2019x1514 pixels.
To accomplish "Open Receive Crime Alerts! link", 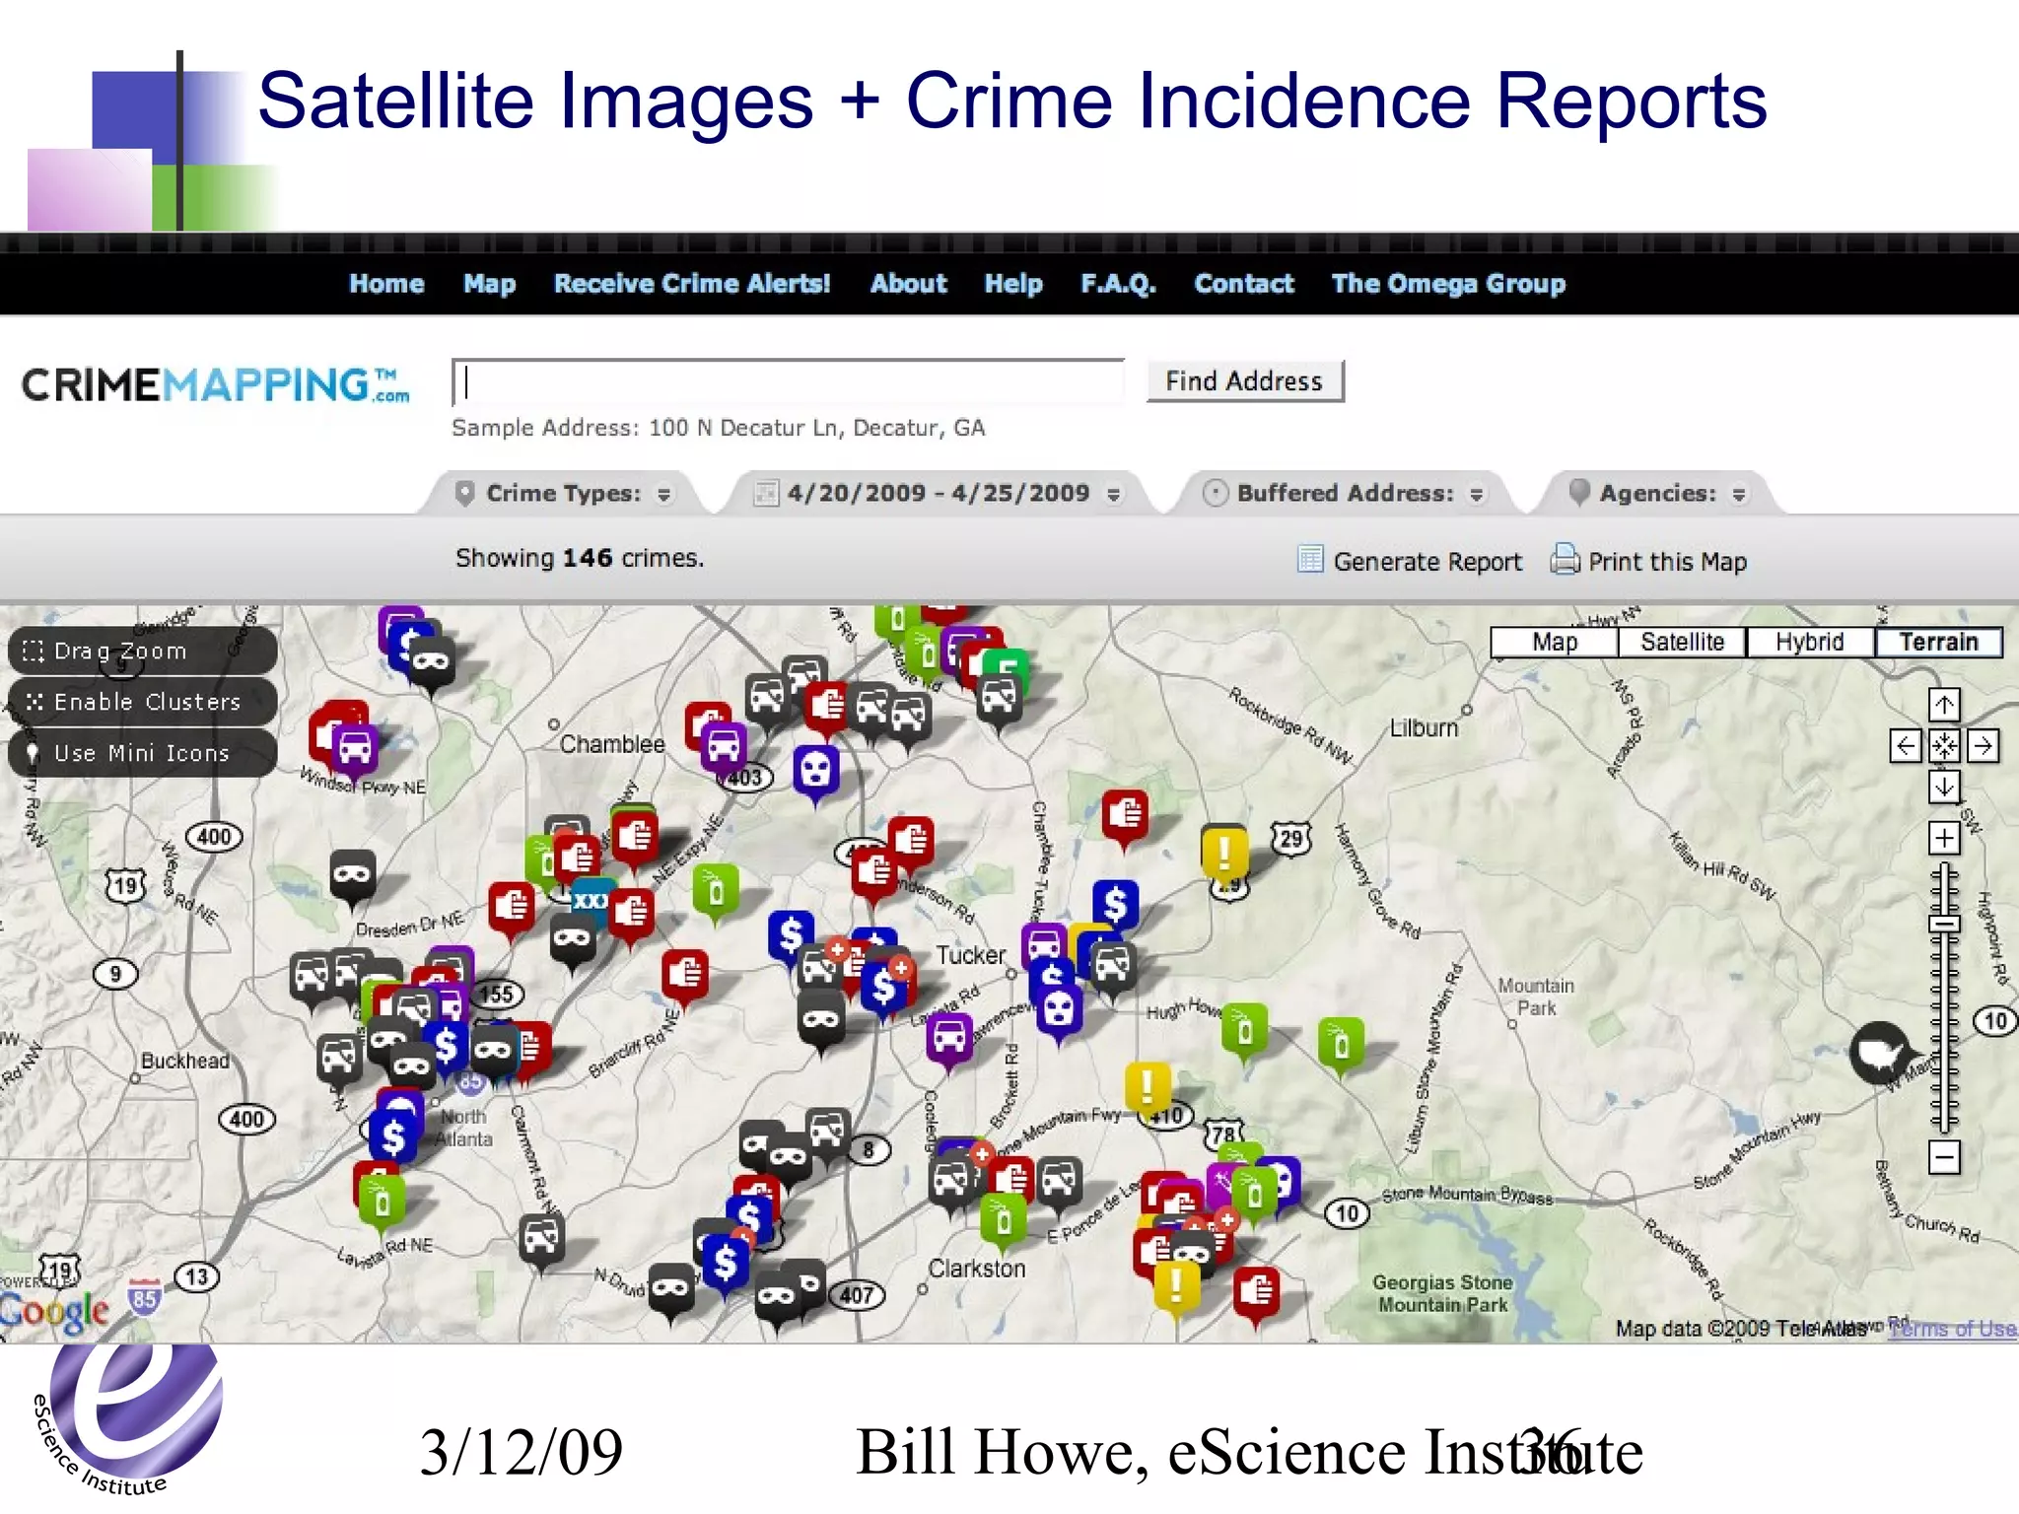I will (x=692, y=284).
